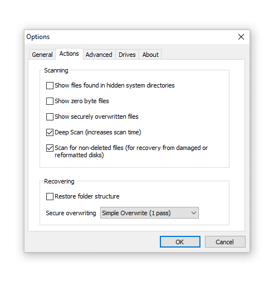
Task: Enable showing files in hidden system directories
Action: [x=50, y=86]
